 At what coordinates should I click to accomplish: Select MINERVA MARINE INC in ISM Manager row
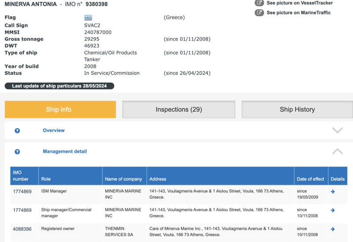[x=123, y=194]
